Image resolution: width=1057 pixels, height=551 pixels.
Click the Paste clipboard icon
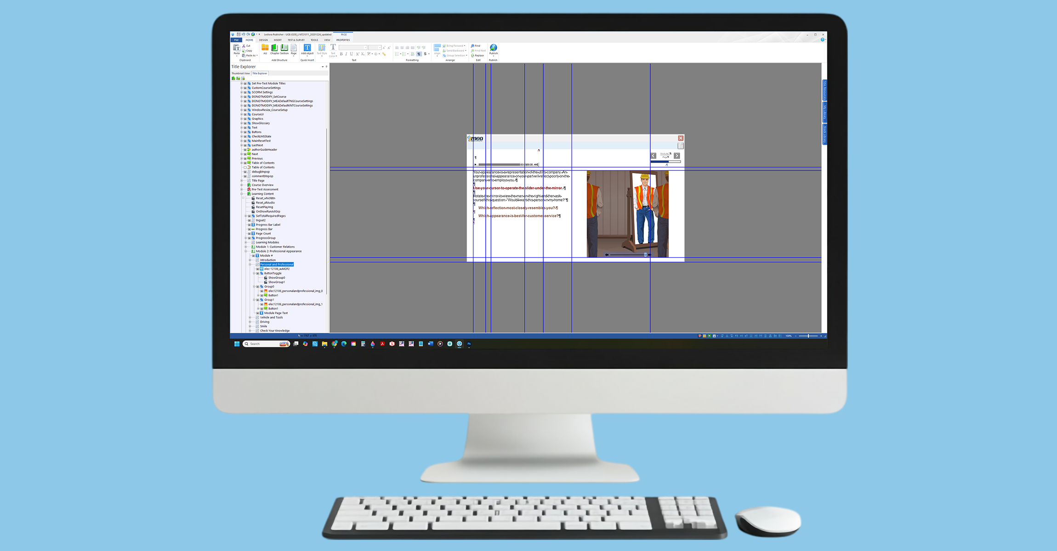point(236,48)
